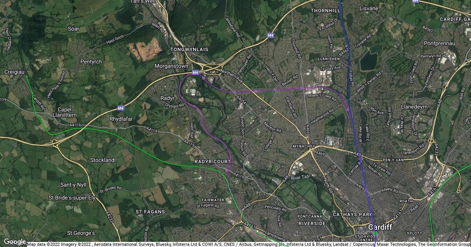
Task: Click the Google logo in the corner
Action: [15, 242]
